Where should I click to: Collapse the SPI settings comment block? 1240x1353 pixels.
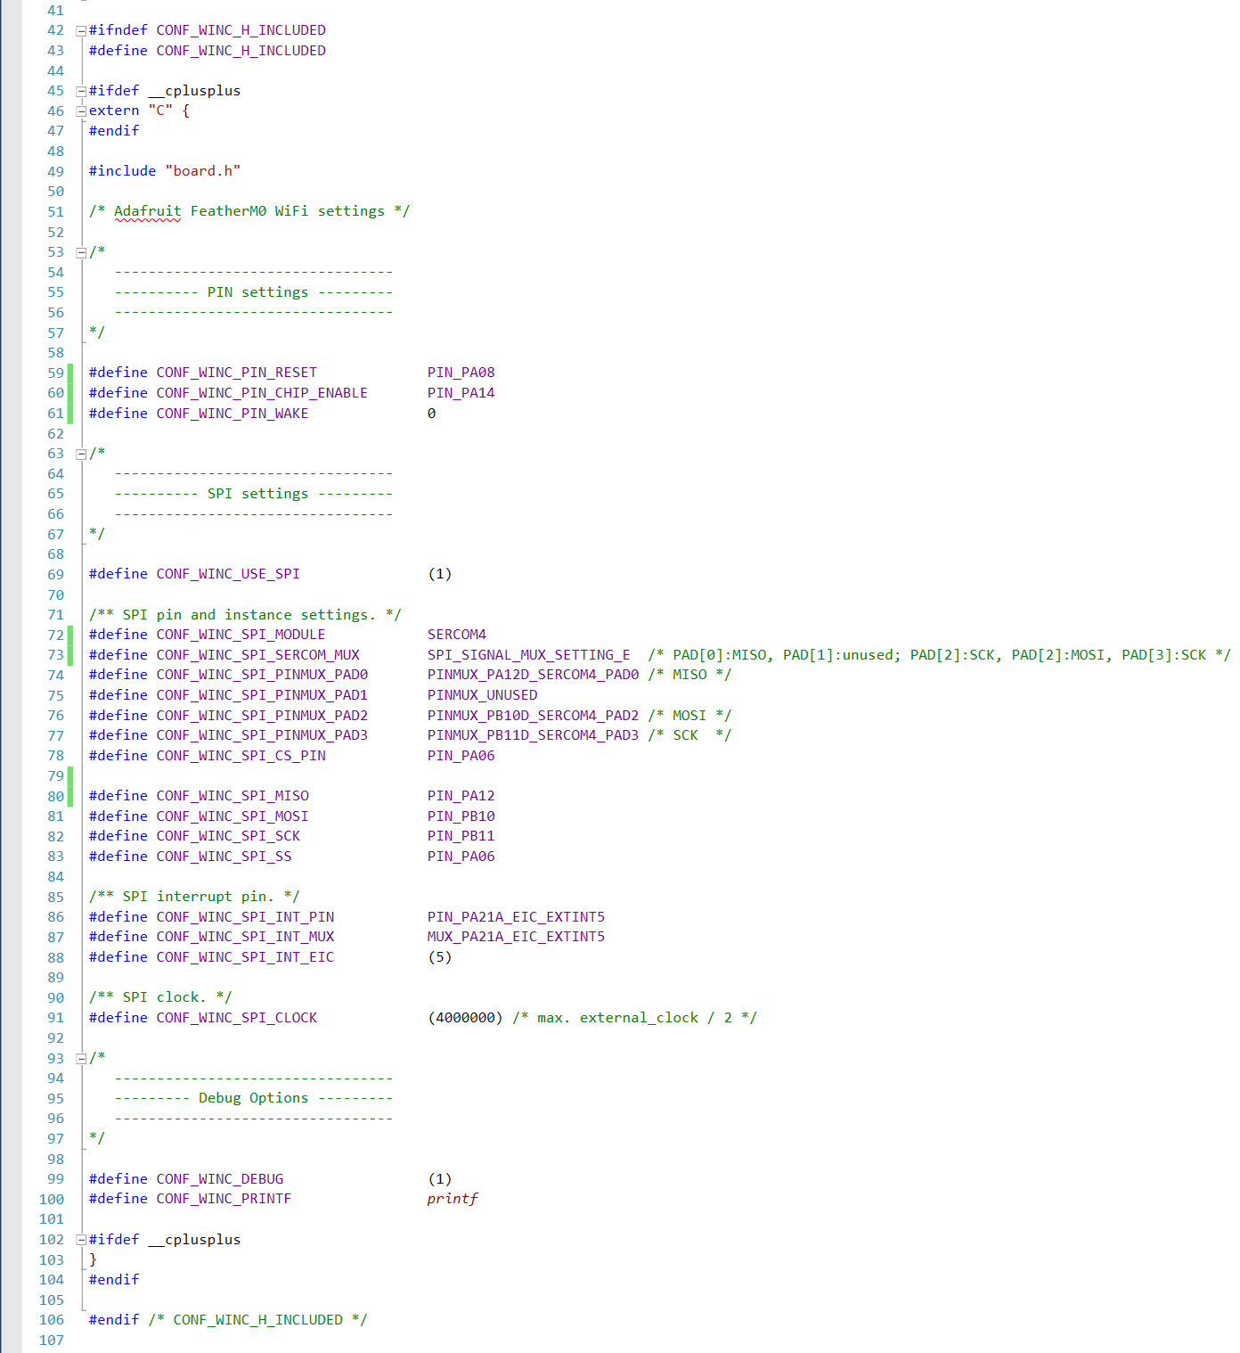click(x=81, y=454)
